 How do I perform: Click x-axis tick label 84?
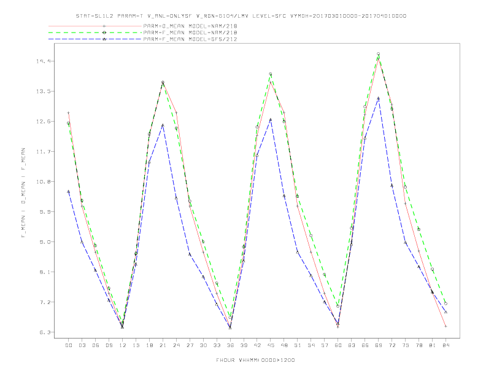446,345
